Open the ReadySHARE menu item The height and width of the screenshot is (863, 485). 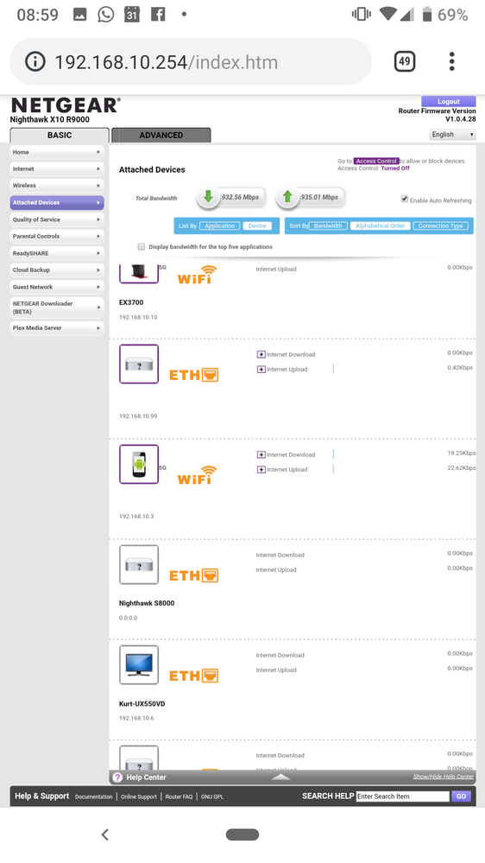(x=57, y=253)
